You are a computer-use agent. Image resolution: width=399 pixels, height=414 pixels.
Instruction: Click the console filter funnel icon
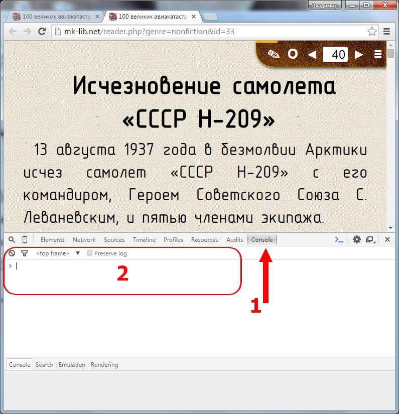25,253
